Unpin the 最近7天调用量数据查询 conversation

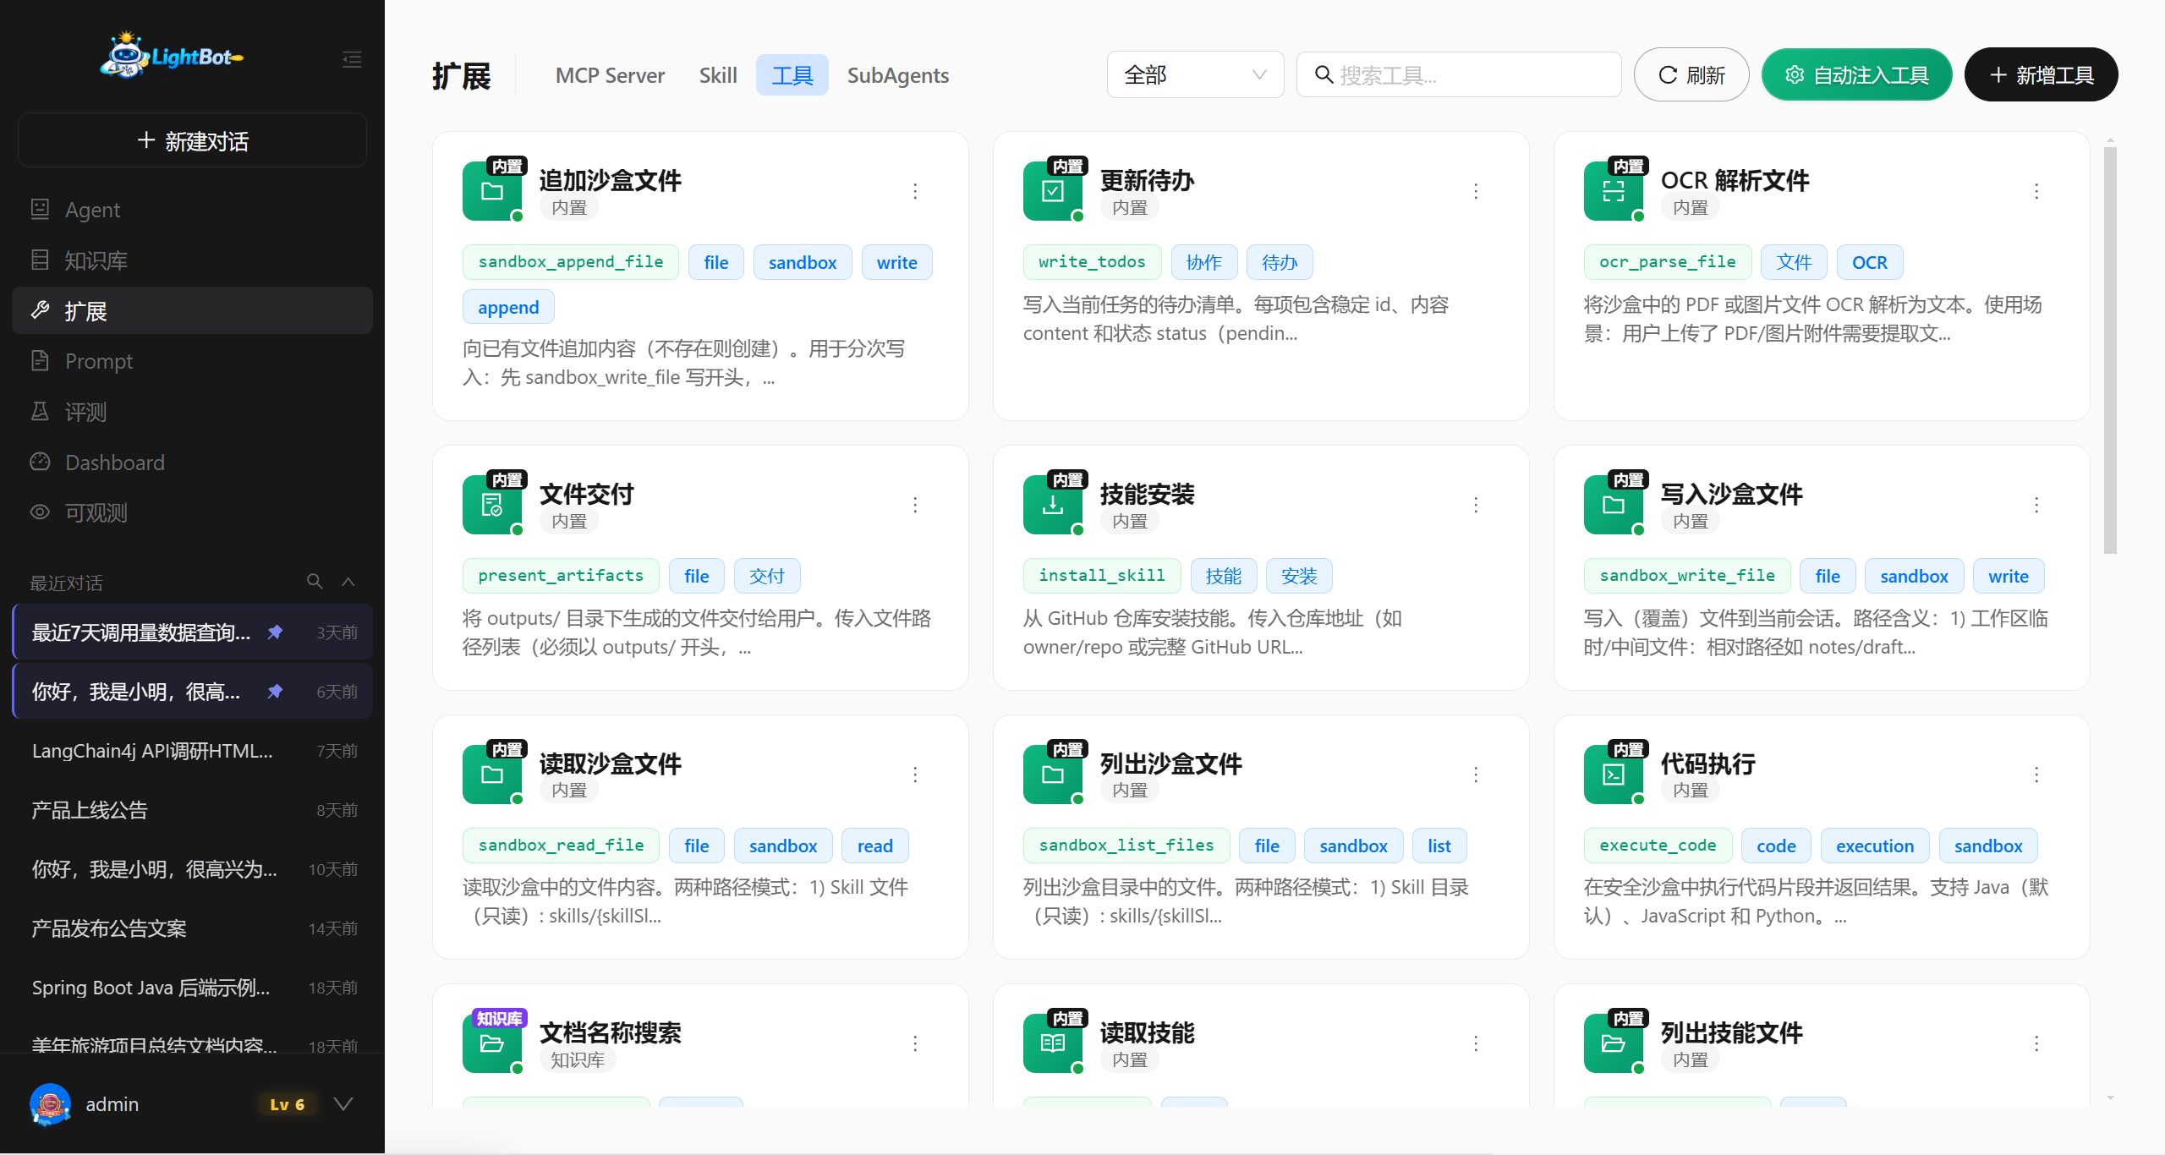tap(275, 632)
